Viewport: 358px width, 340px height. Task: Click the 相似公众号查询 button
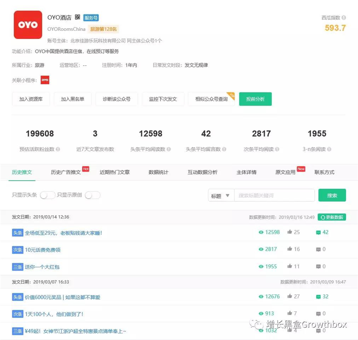211,99
